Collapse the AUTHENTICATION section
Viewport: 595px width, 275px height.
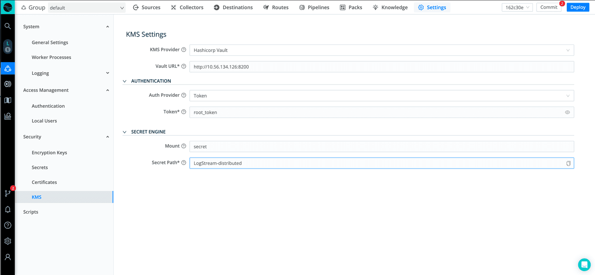[125, 81]
